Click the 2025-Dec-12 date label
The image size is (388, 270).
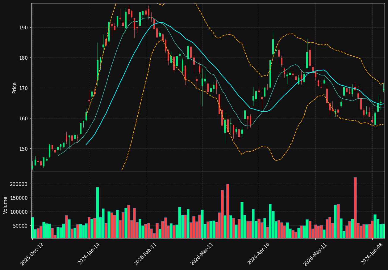point(32,254)
